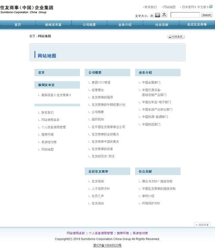215x252 pixels.
Task: Open 理念与方针／推进体制 link
Action: click(157, 181)
